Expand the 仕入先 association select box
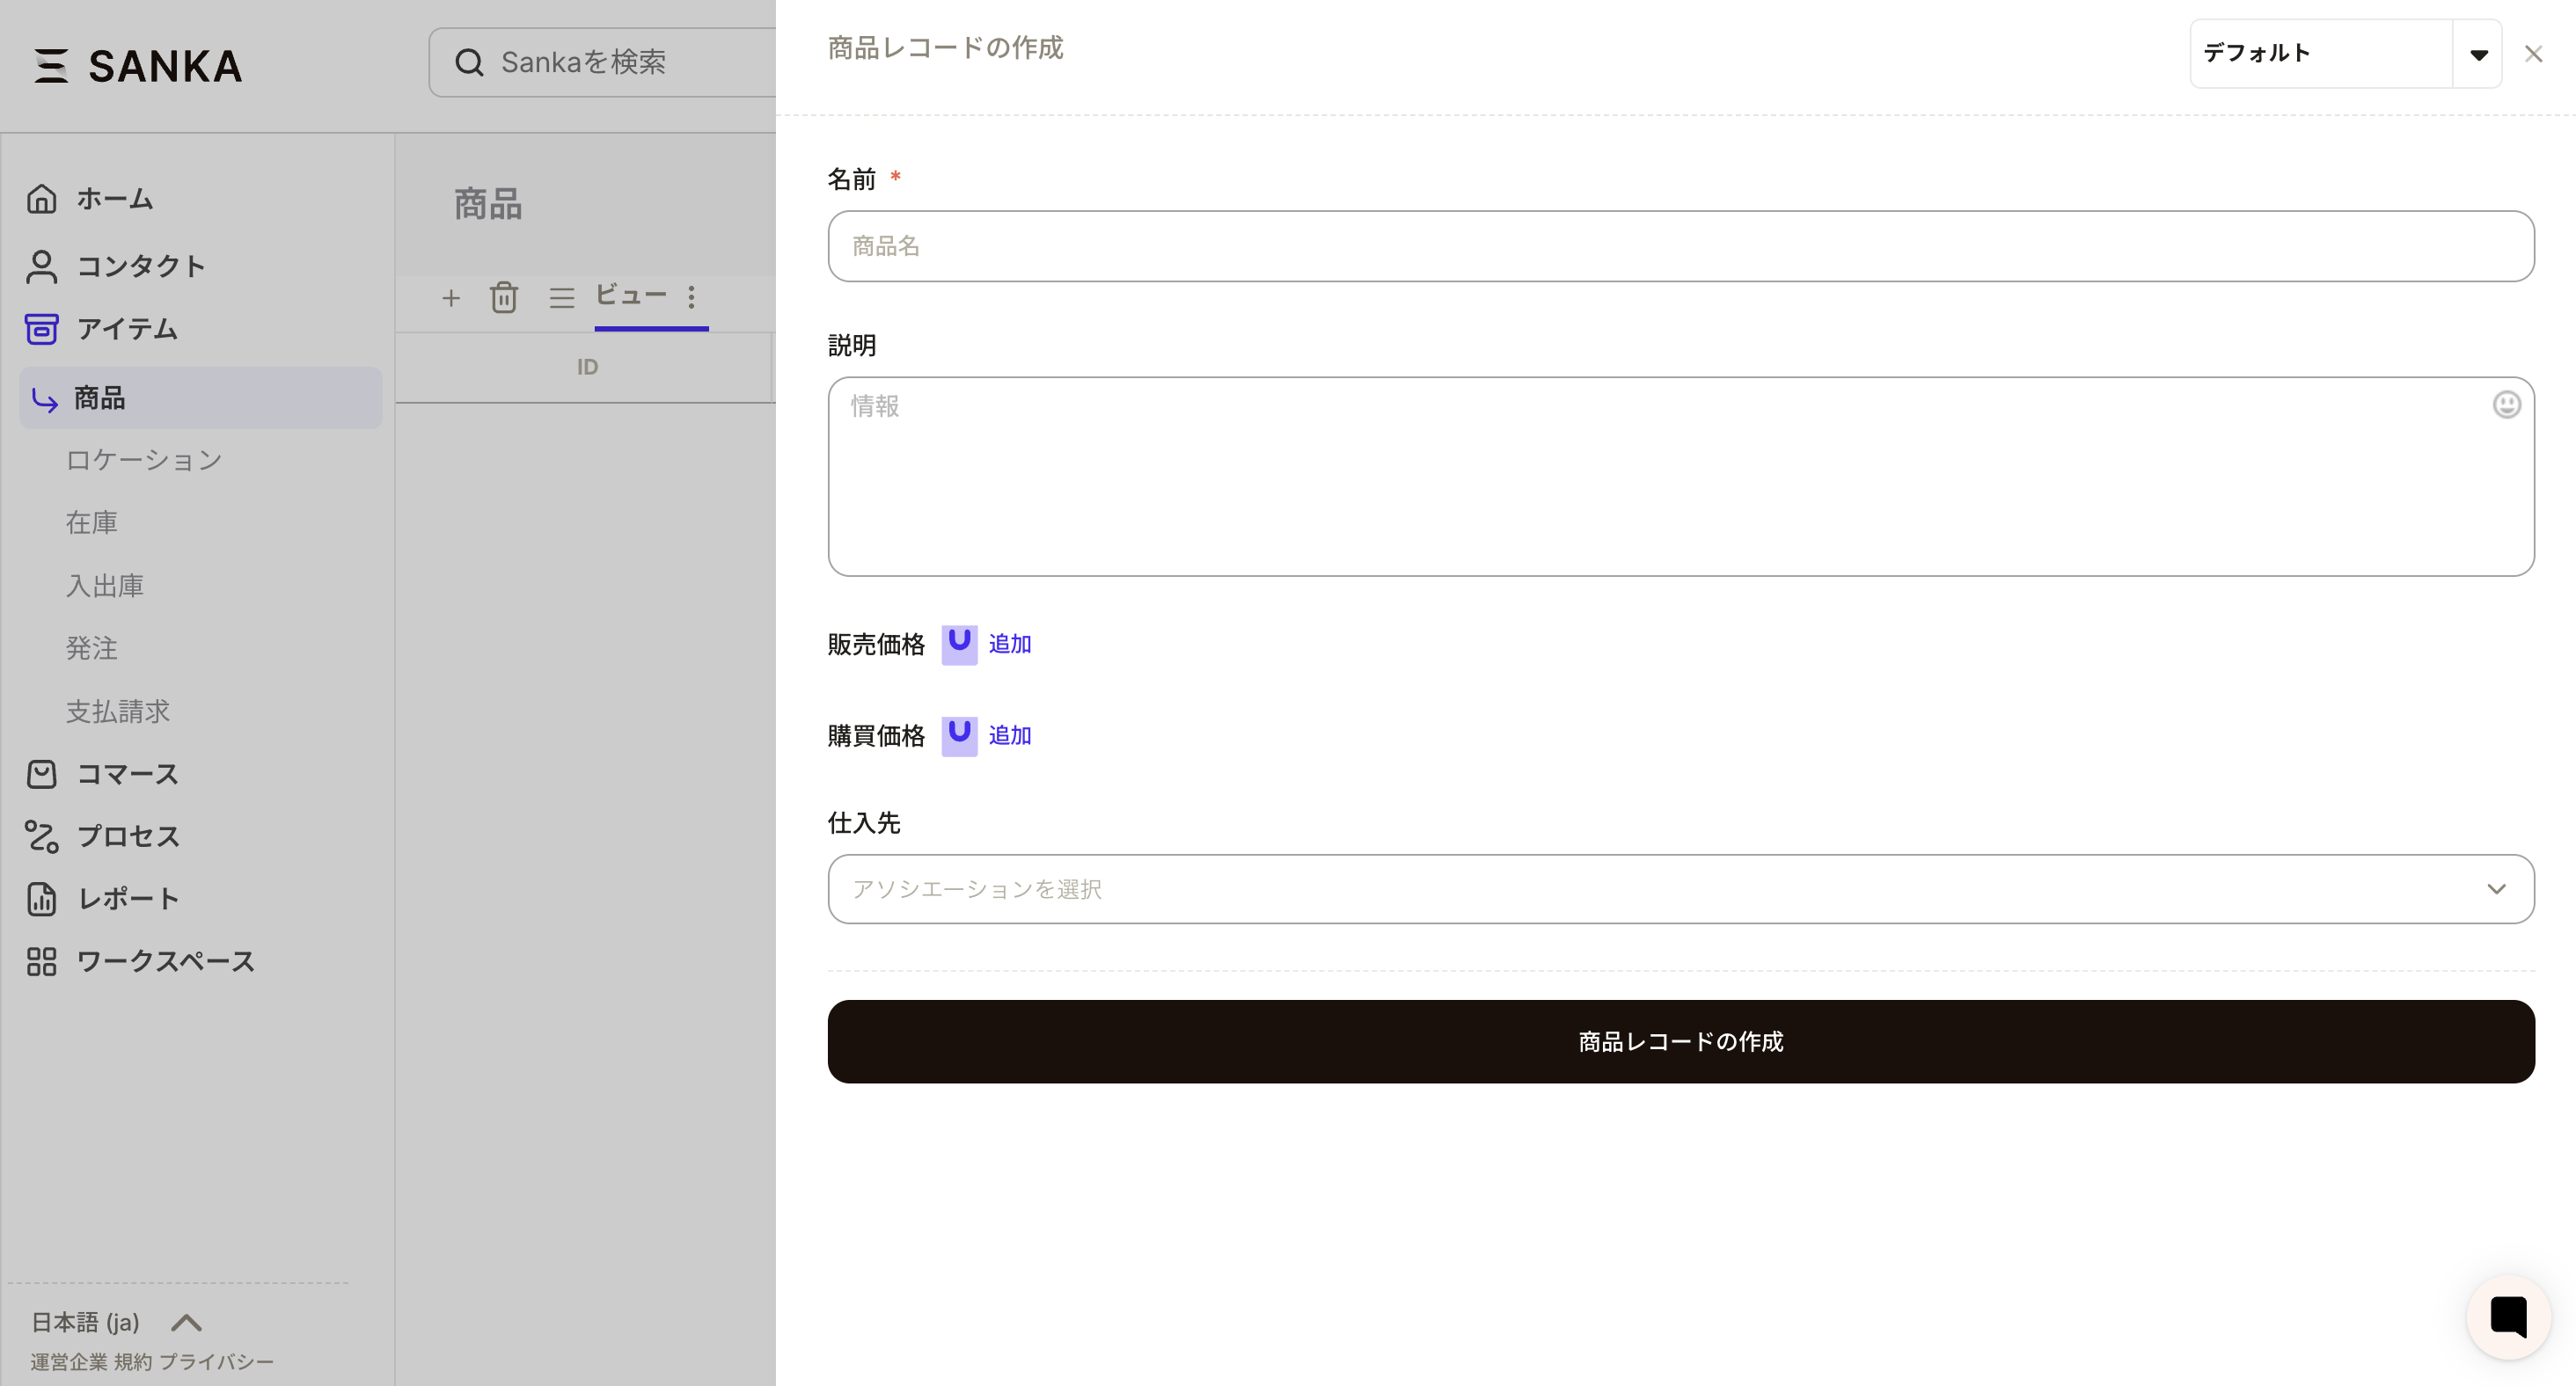The image size is (2576, 1386). pyautogui.click(x=1680, y=888)
